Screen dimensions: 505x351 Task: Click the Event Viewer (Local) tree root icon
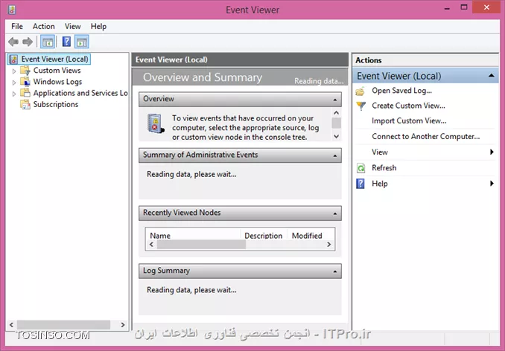pyautogui.click(x=13, y=59)
